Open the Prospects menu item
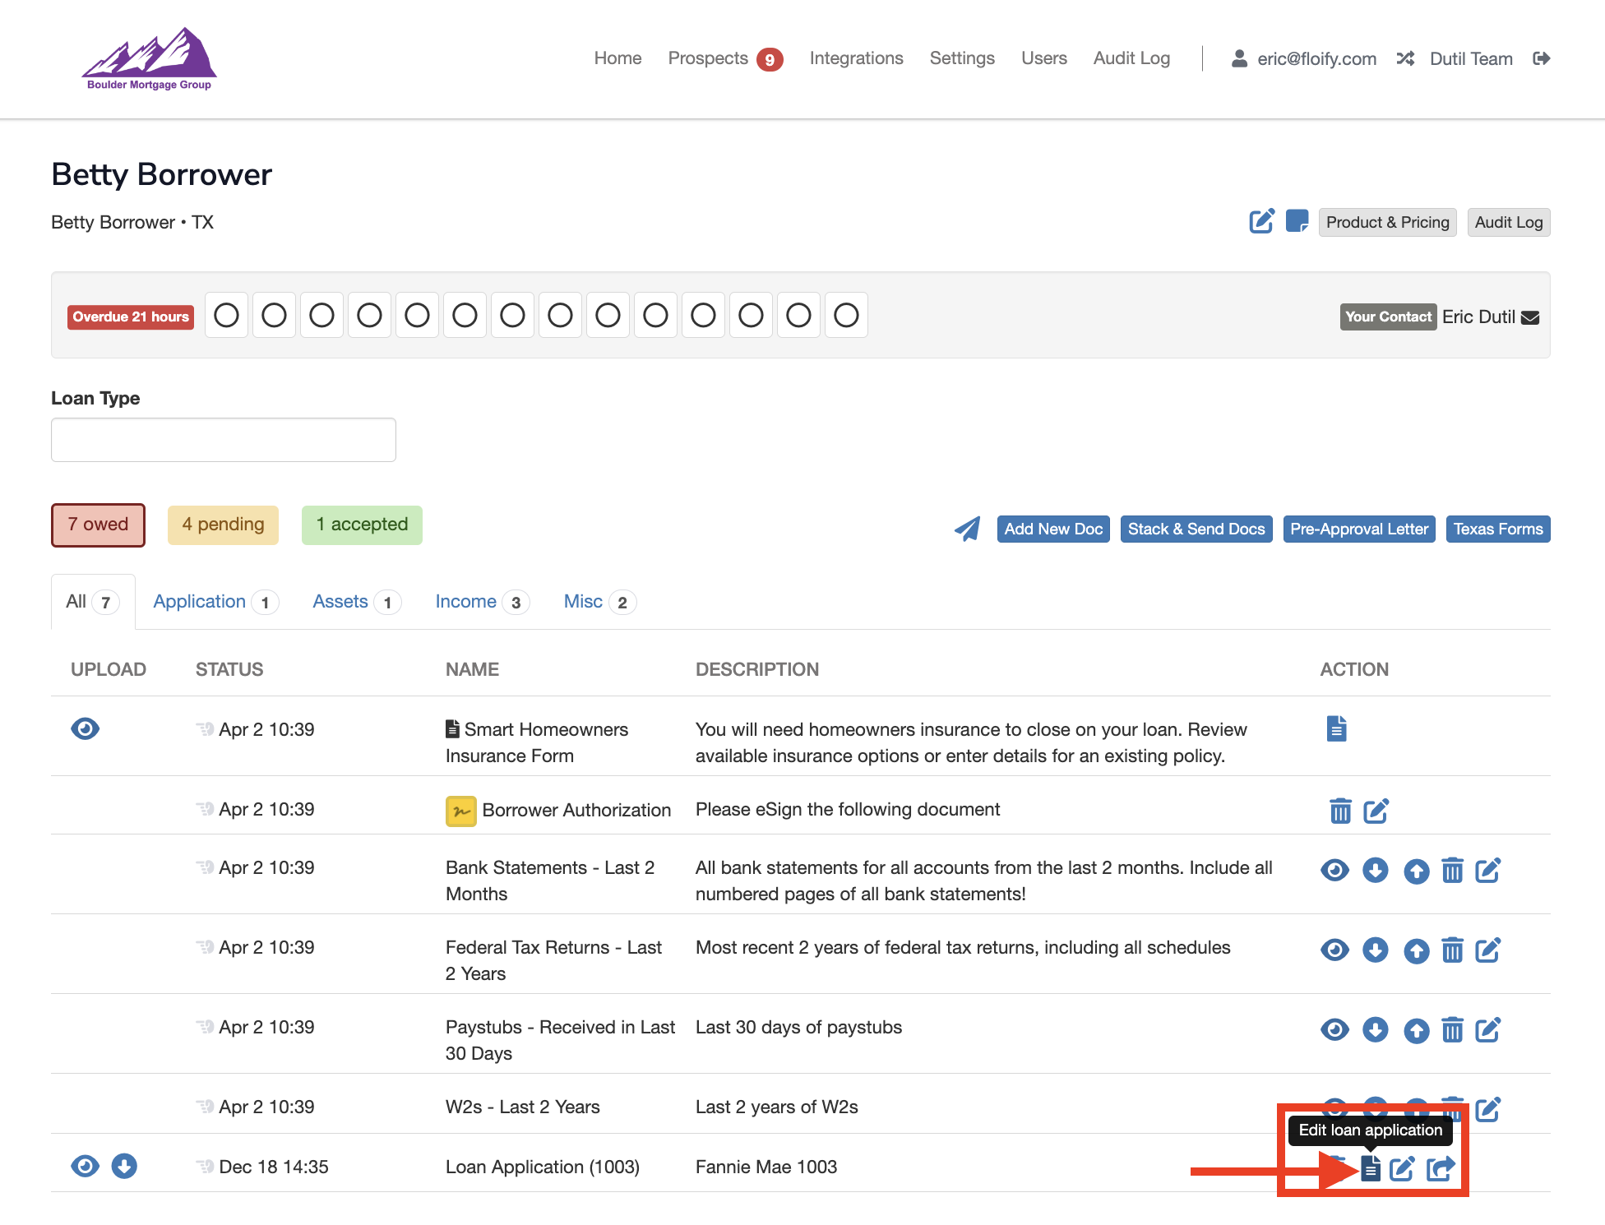 (x=708, y=58)
